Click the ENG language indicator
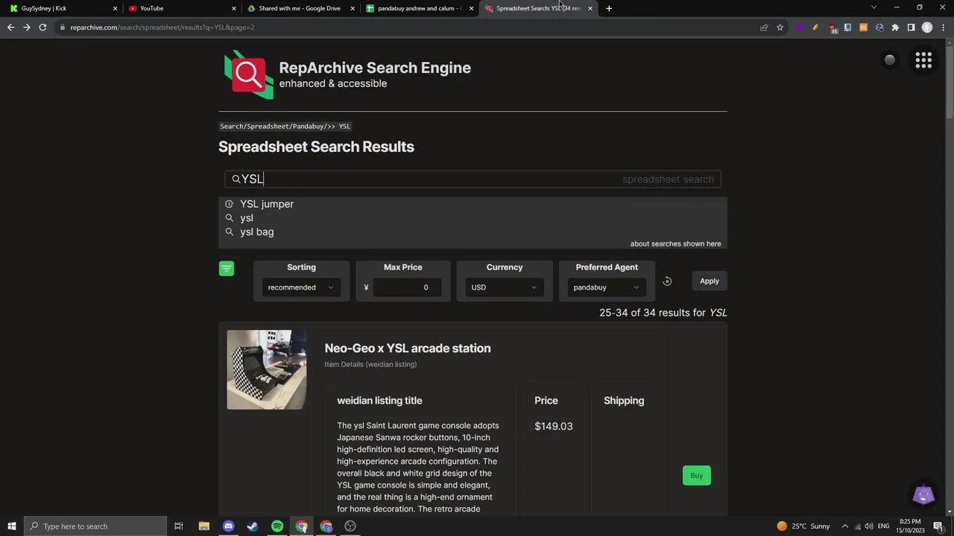This screenshot has width=954, height=536. (x=884, y=526)
